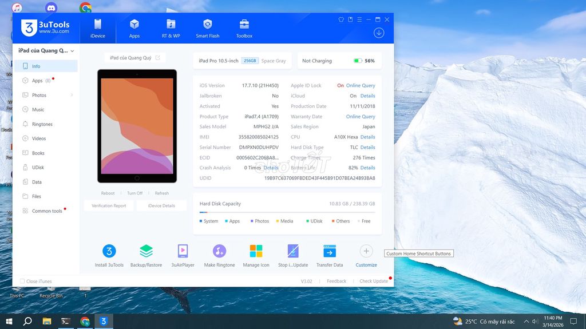This screenshot has width=586, height=329.
Task: Click the Install 3uTools icon
Action: (x=109, y=251)
